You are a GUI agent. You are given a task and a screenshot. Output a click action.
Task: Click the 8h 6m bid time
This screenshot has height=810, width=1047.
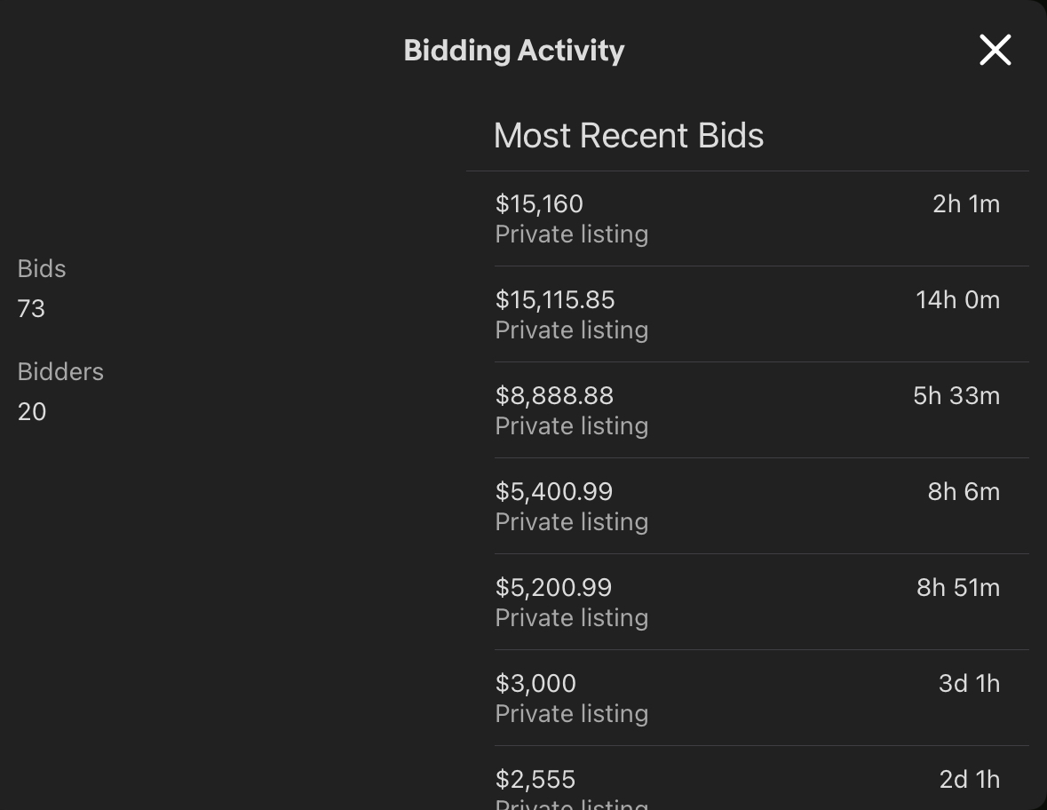point(964,492)
